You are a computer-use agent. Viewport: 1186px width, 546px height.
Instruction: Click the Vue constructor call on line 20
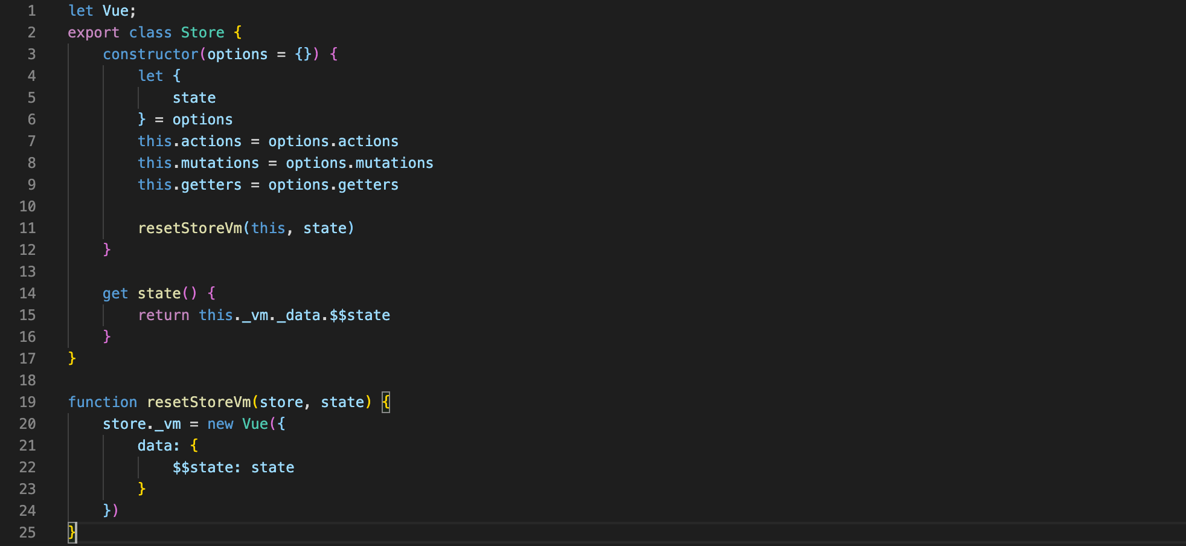(255, 424)
